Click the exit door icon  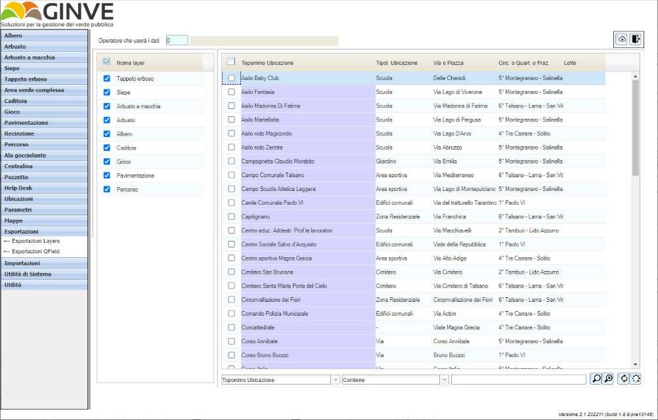pos(635,39)
